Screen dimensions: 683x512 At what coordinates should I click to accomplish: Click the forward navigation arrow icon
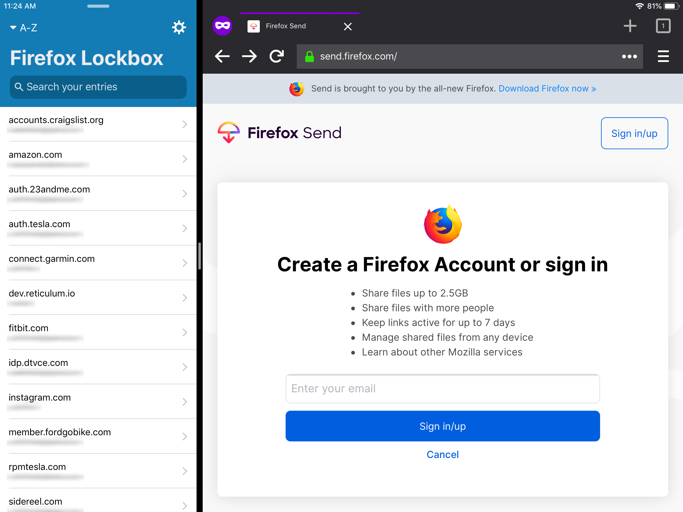pos(250,56)
